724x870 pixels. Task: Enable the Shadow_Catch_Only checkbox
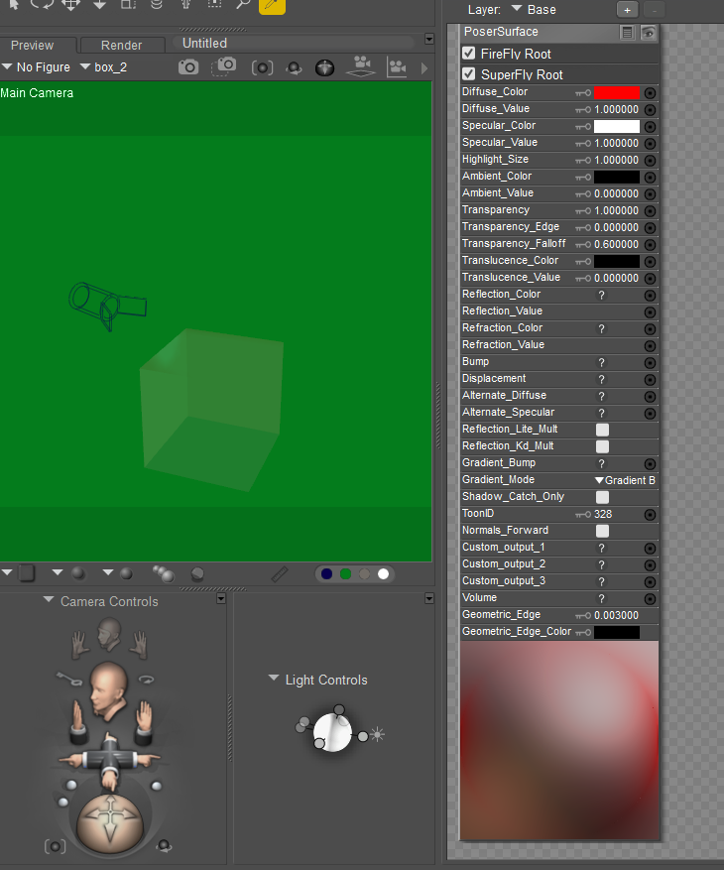(x=602, y=497)
